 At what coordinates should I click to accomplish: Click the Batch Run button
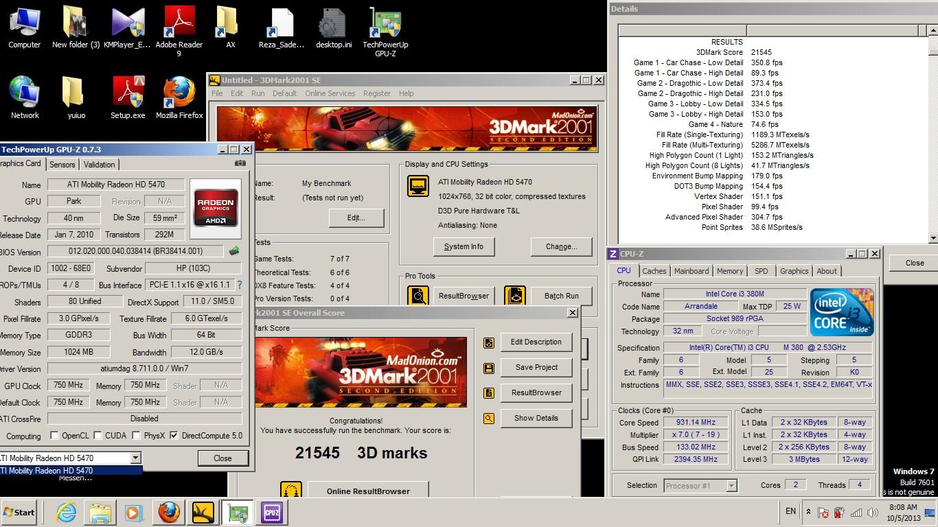(561, 296)
